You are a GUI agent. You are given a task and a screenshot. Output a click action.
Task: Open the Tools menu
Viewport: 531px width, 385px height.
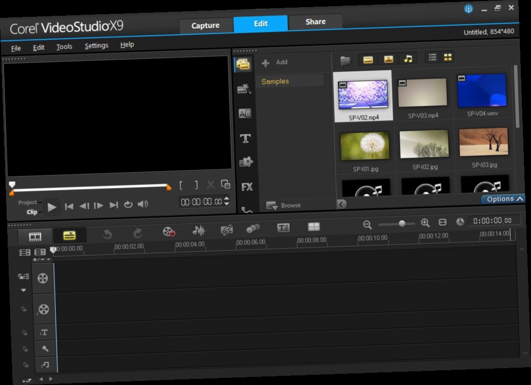[x=64, y=46]
